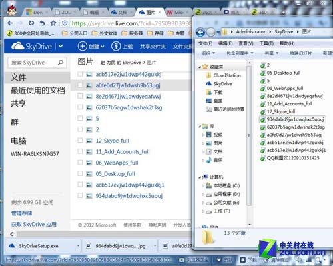Open 包含到库中 dropdown in Explorer
Viewport: 333px width, 266px height.
(x=240, y=53)
